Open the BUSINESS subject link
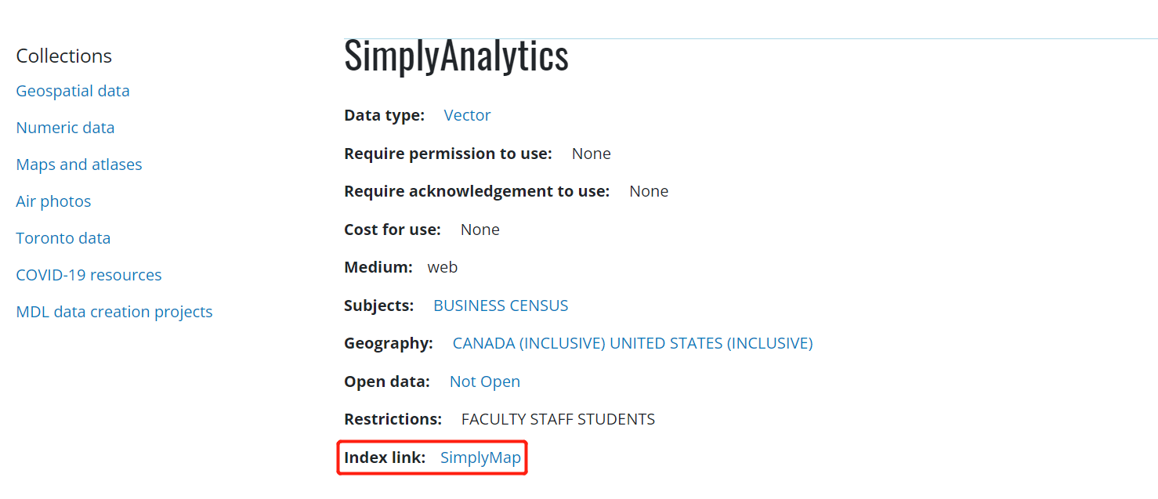The width and height of the screenshot is (1158, 499). pyautogui.click(x=461, y=305)
